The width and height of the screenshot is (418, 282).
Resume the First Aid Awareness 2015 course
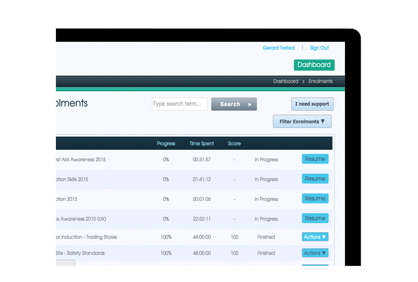point(315,159)
